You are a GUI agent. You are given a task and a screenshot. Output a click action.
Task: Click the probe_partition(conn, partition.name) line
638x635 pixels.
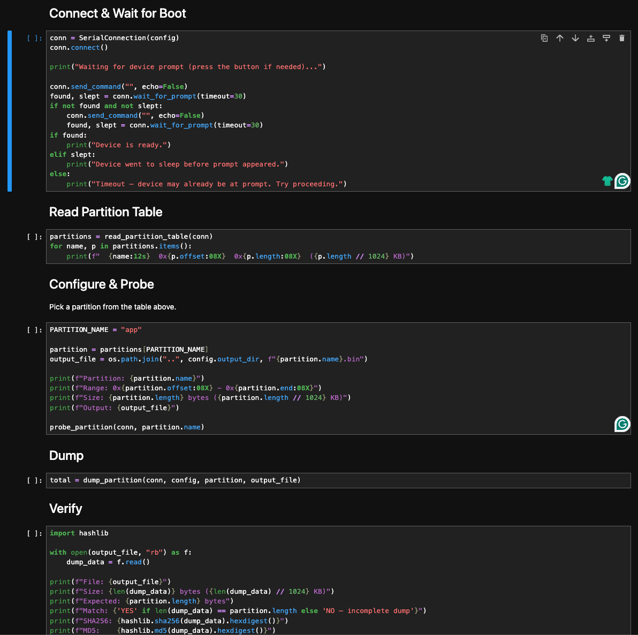127,427
